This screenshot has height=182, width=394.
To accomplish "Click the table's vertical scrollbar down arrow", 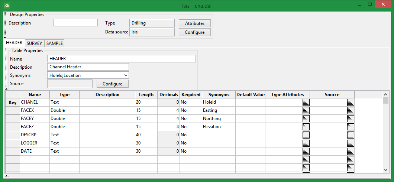I will click(x=386, y=170).
